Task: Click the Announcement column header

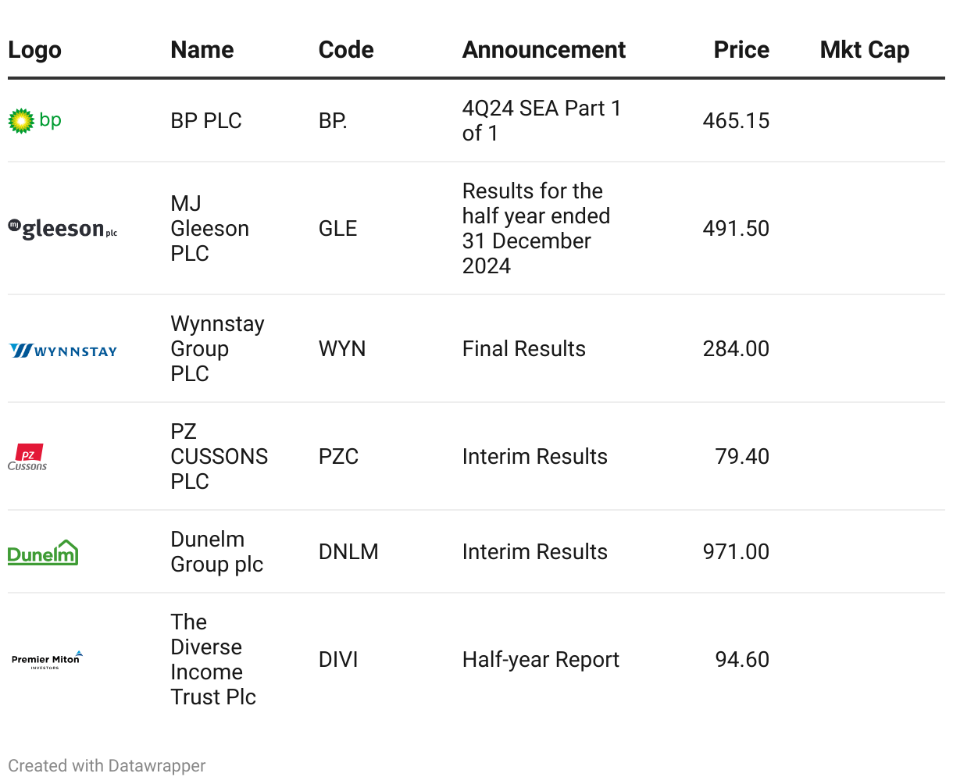Action: (544, 50)
